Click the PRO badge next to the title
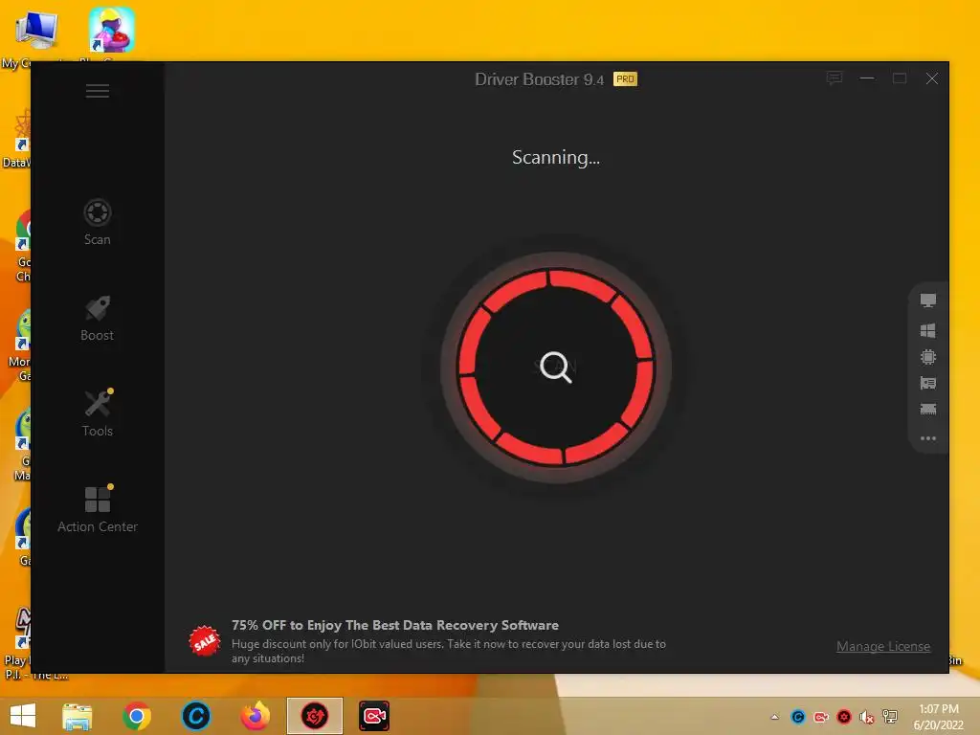This screenshot has height=735, width=980. 625,78
